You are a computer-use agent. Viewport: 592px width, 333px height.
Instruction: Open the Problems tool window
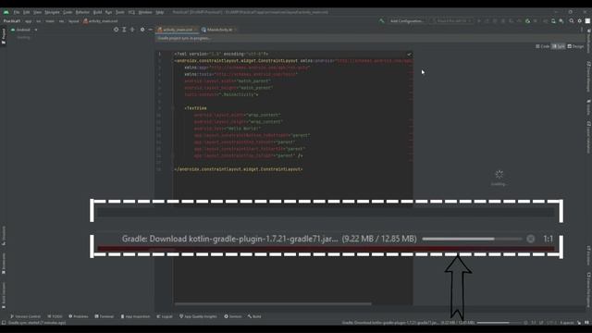tap(78, 316)
